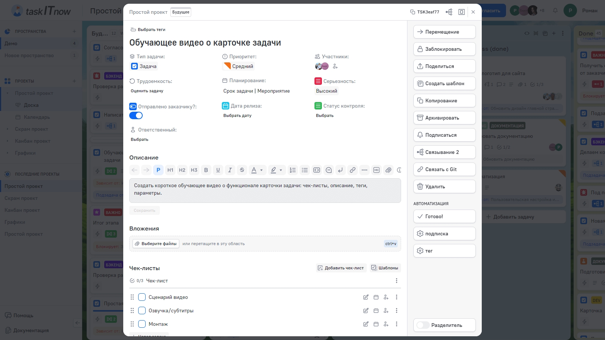Open the "Средний" priority selector
605x340 pixels.
point(239,67)
